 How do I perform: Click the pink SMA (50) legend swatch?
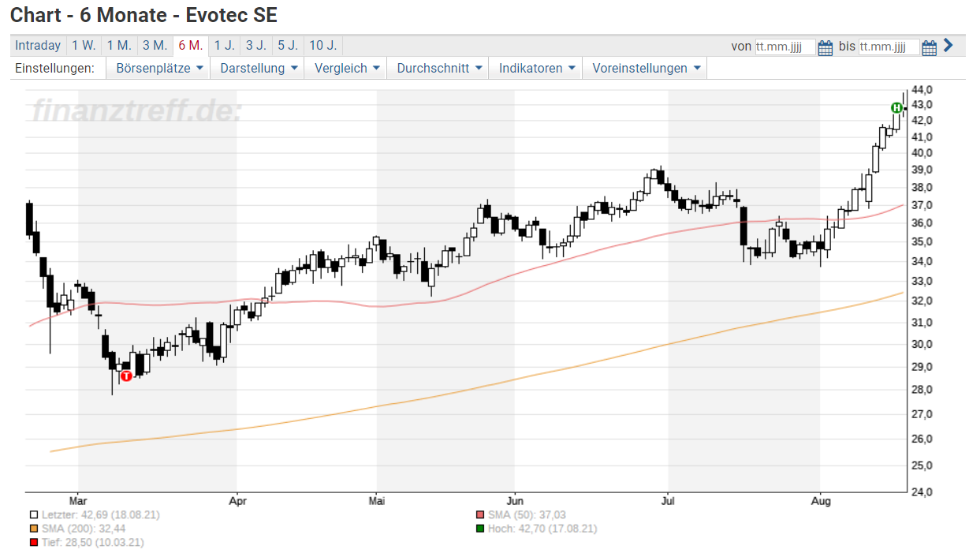pos(480,515)
